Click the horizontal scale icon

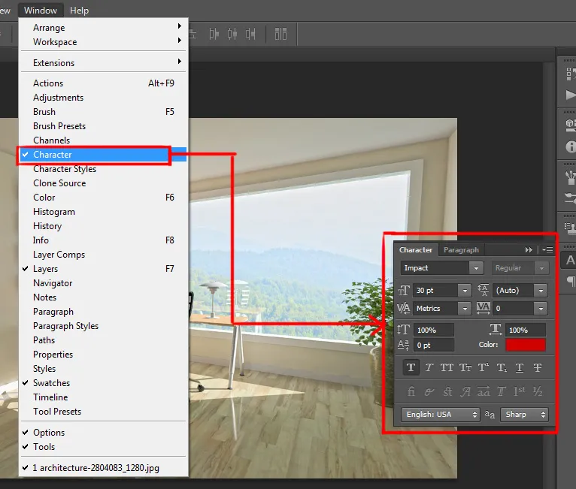pyautogui.click(x=496, y=329)
